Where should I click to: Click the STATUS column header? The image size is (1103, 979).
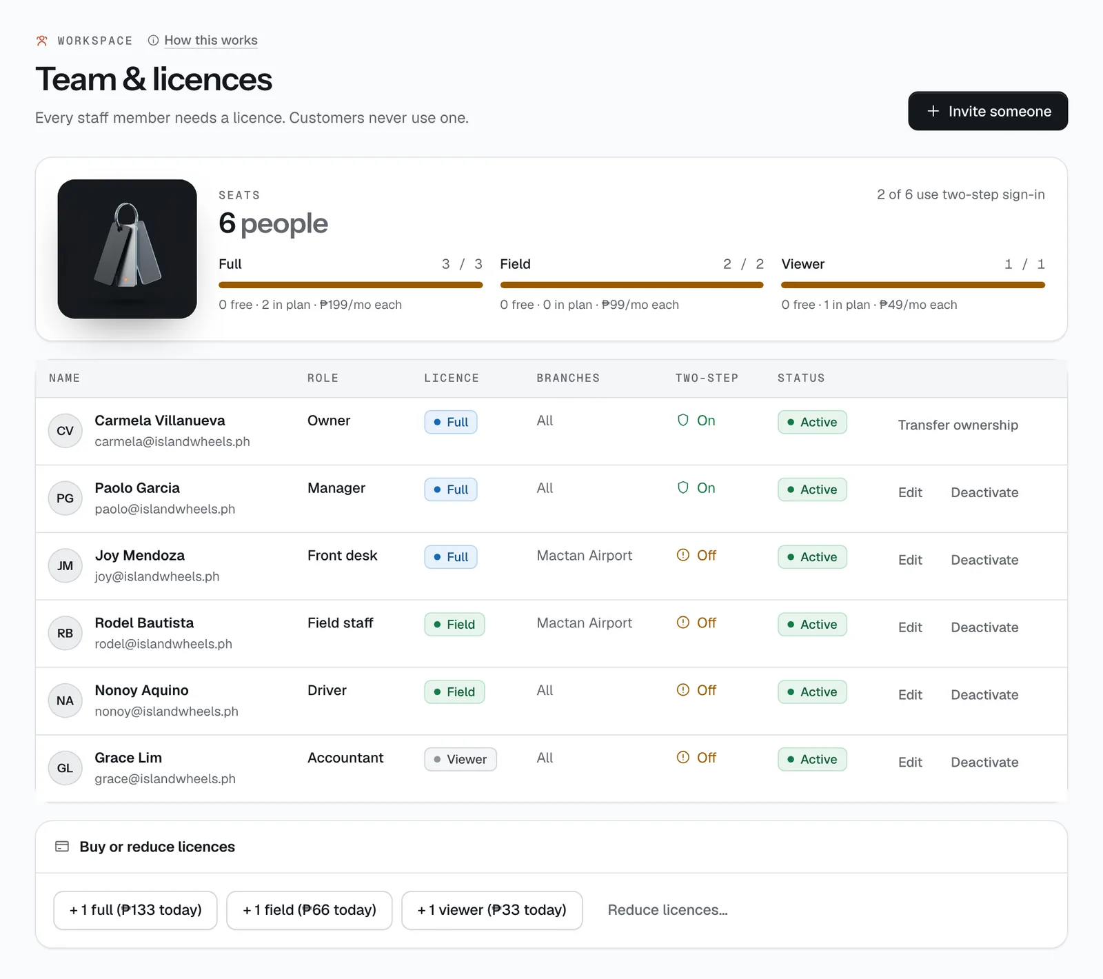[x=801, y=378]
